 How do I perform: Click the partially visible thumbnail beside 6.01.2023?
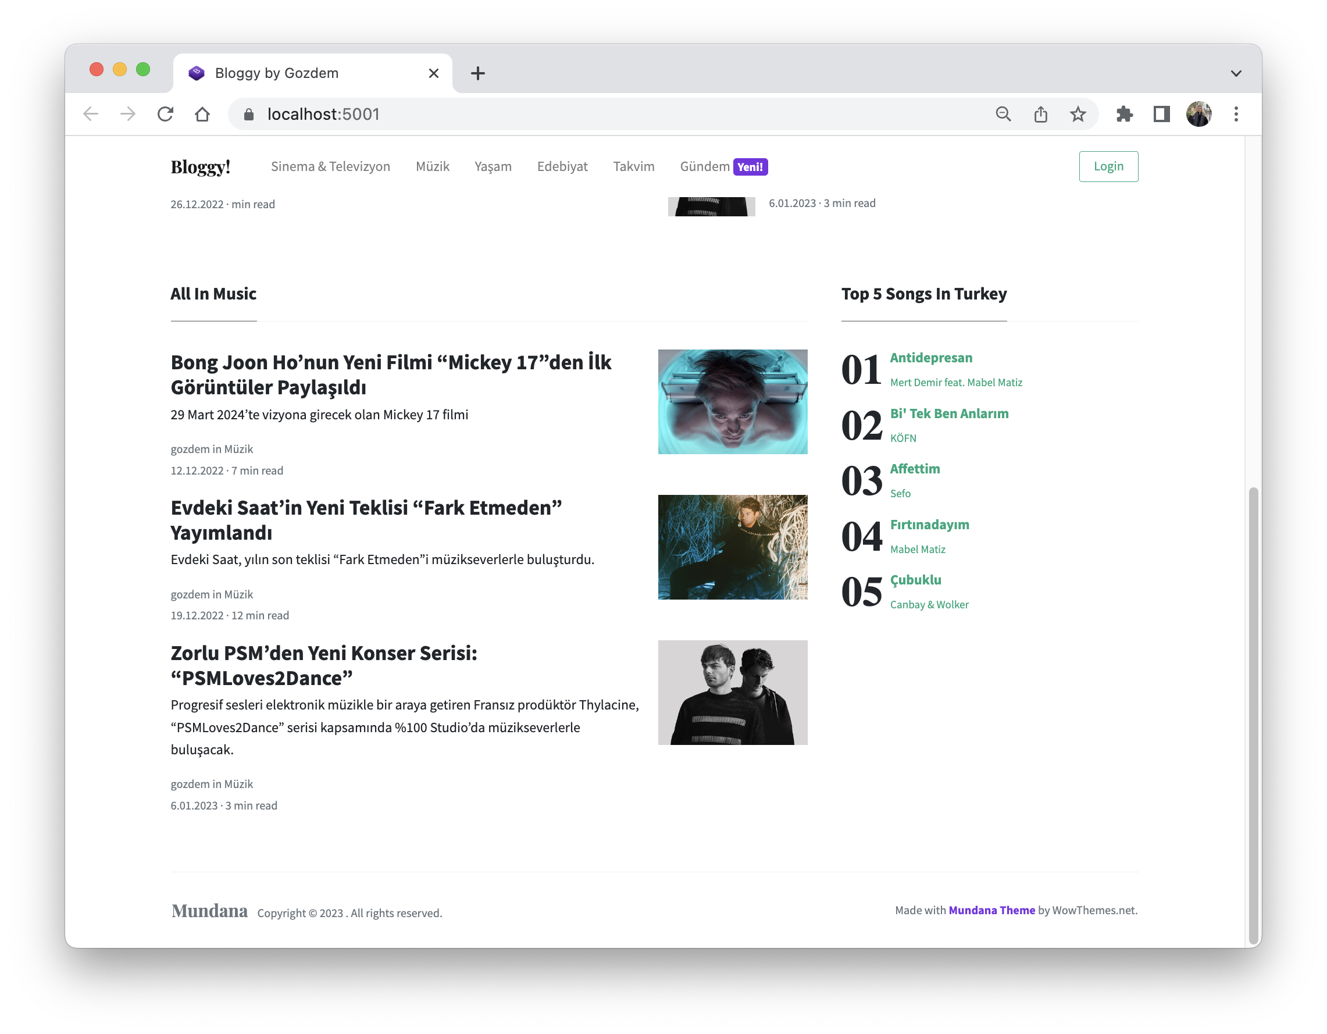[711, 206]
